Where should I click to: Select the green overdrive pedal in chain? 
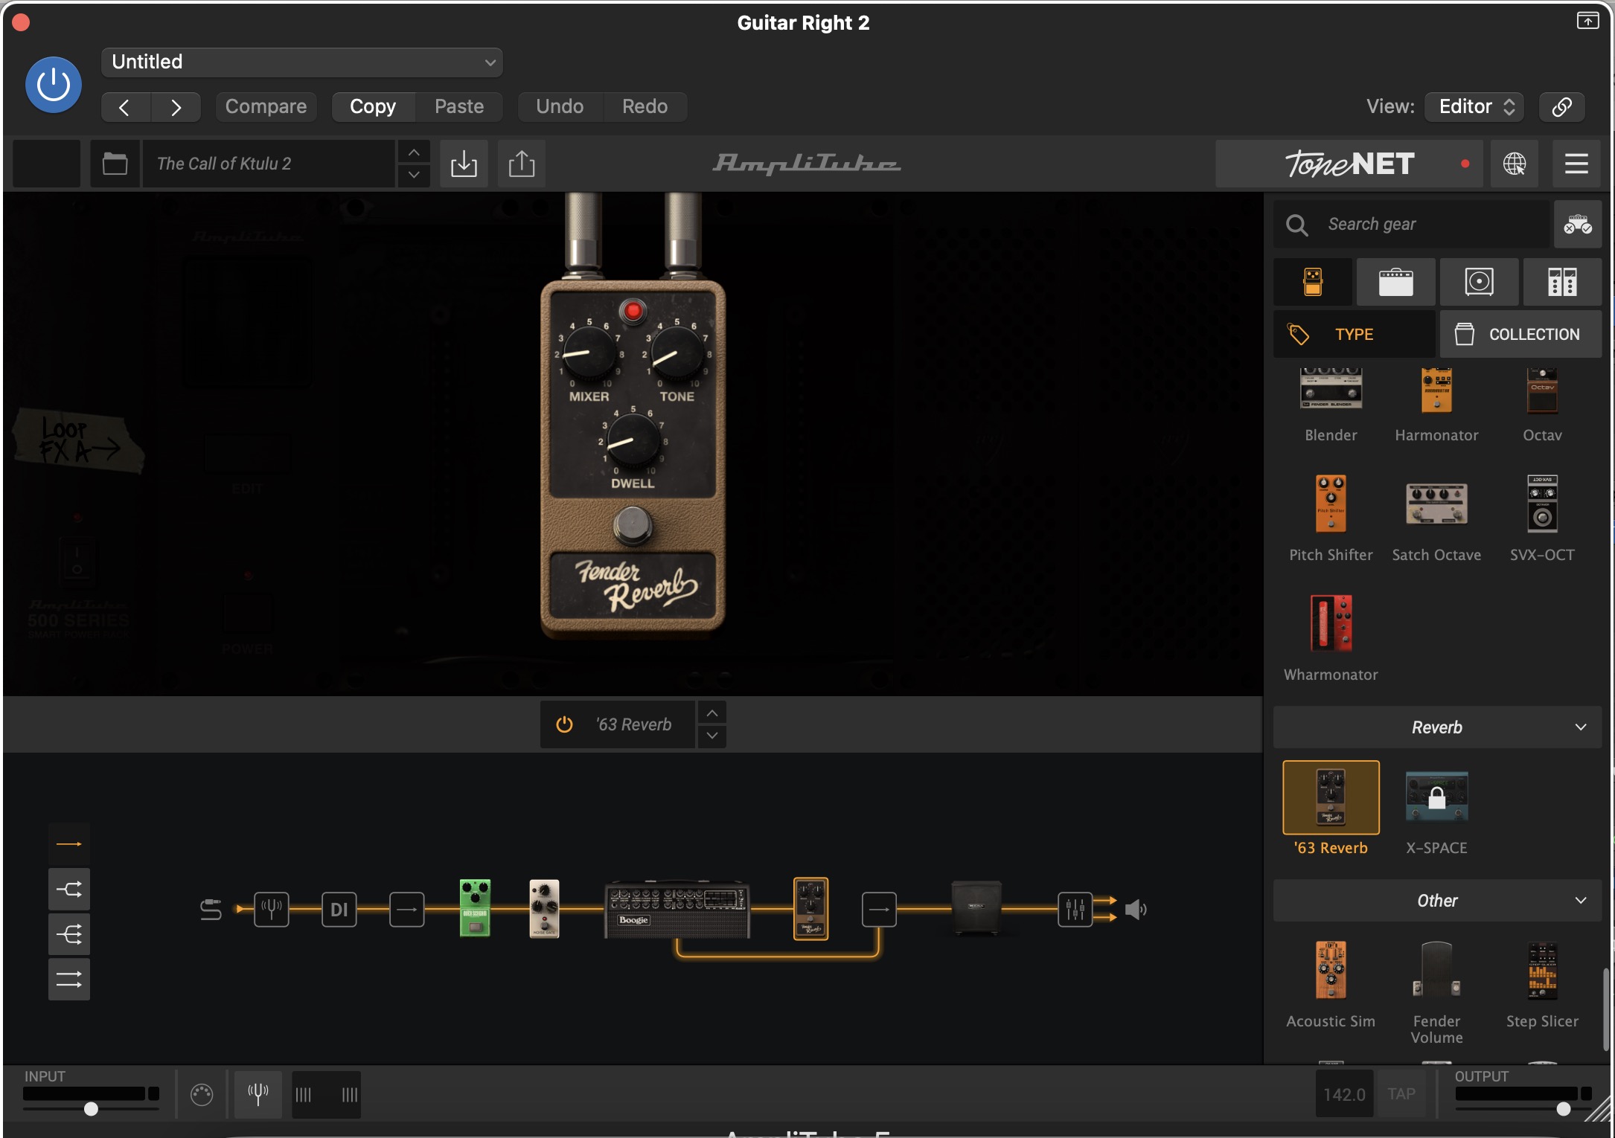click(x=475, y=908)
